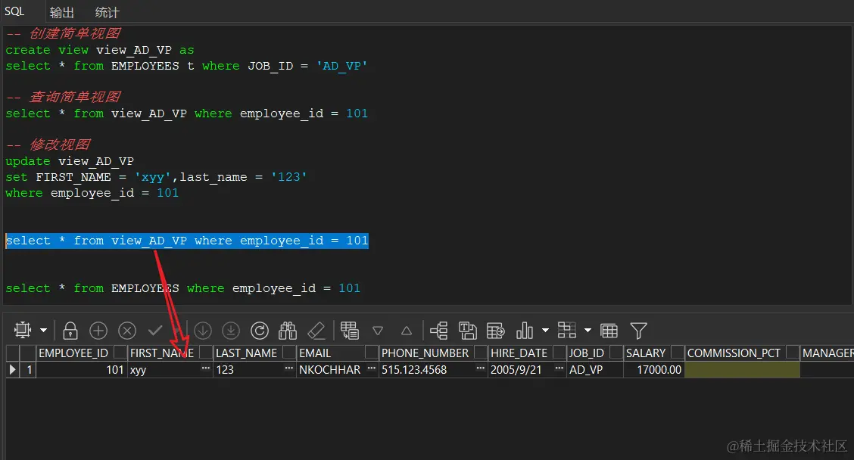The image size is (854, 460).
Task: Click the JOB_ID column header
Action: (586, 353)
